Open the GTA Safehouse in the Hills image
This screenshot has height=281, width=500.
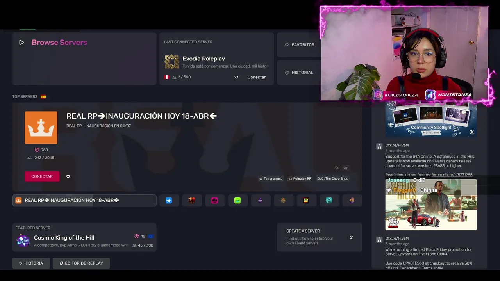[431, 205]
